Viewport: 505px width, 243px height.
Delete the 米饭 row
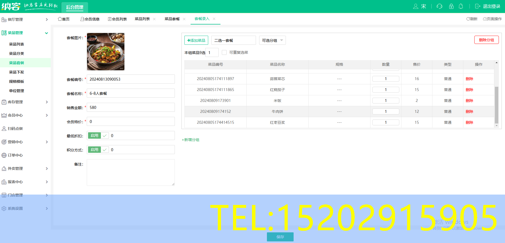tap(470, 101)
